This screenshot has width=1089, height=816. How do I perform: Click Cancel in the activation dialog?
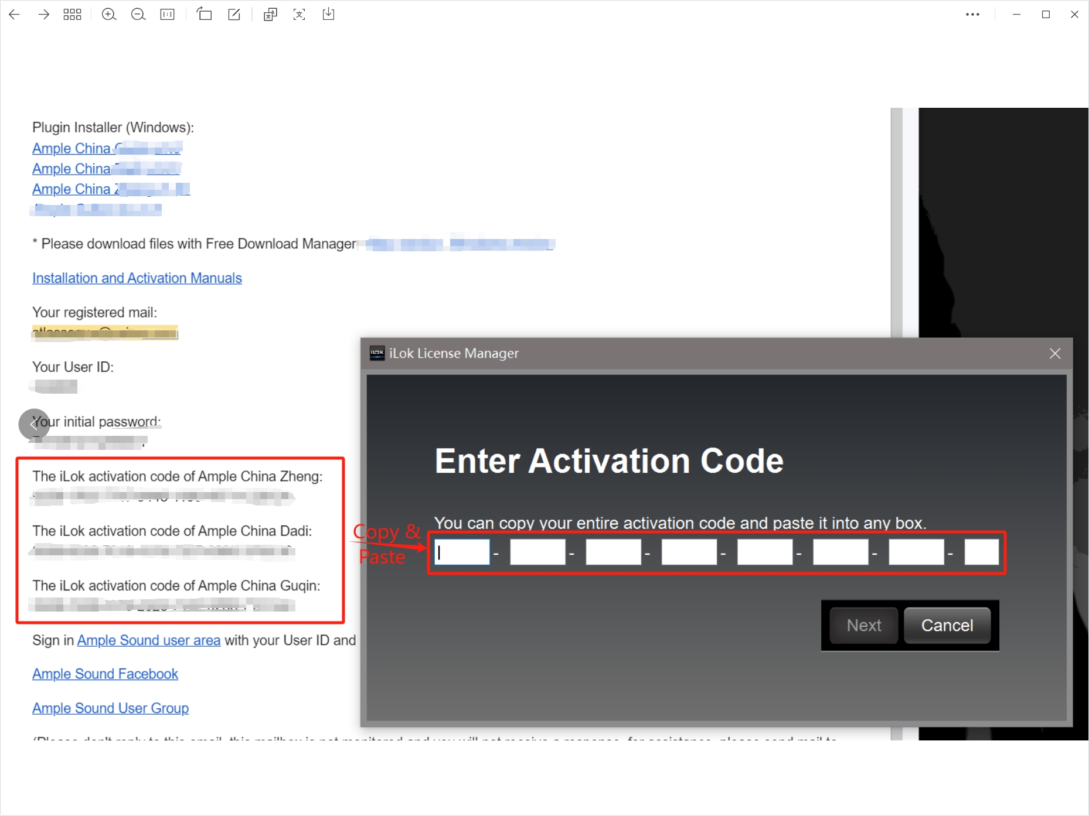(947, 626)
